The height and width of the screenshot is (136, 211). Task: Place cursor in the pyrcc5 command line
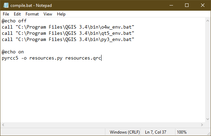[x=51, y=58]
